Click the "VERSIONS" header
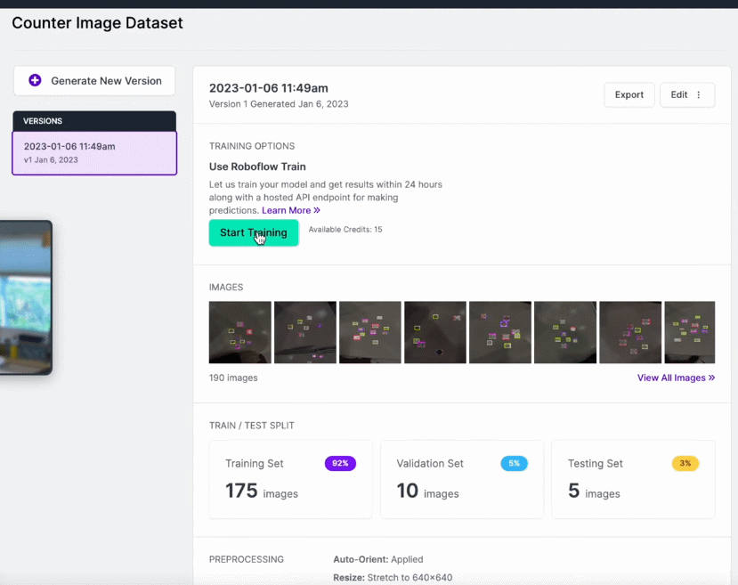 [x=43, y=121]
